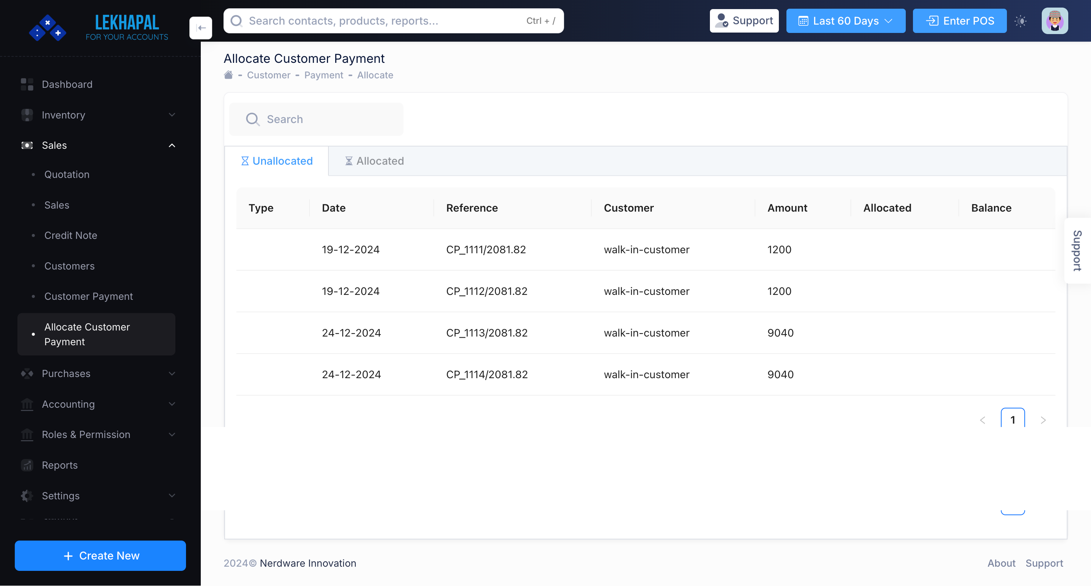Collapse the sidebar using the arrow button
The height and width of the screenshot is (586, 1091).
(x=201, y=28)
